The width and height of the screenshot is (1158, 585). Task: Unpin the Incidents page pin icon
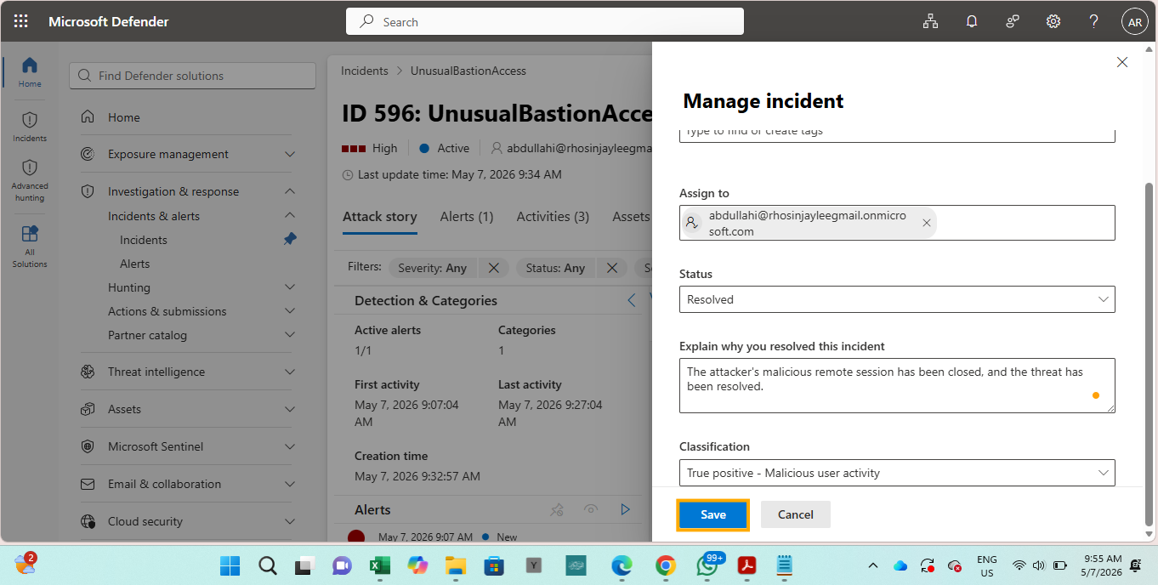(290, 240)
